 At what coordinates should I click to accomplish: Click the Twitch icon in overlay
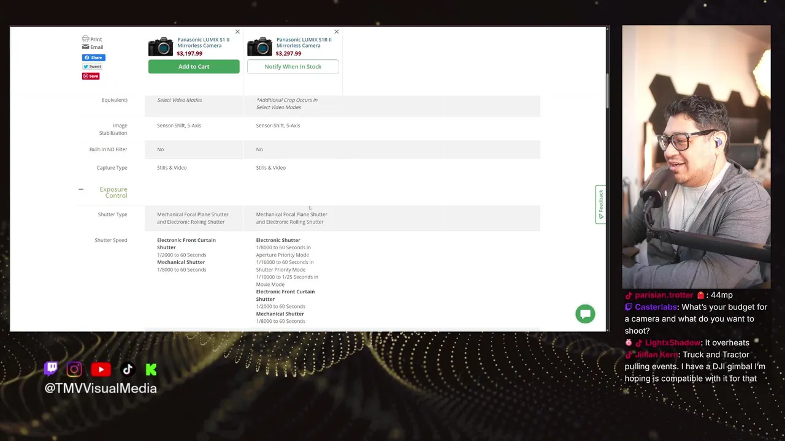tap(51, 368)
